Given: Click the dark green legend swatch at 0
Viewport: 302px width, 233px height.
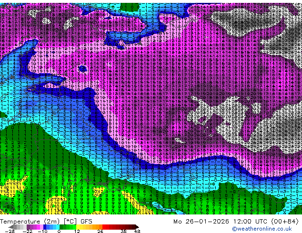Looking at the screenshot, I should pos(61,227).
